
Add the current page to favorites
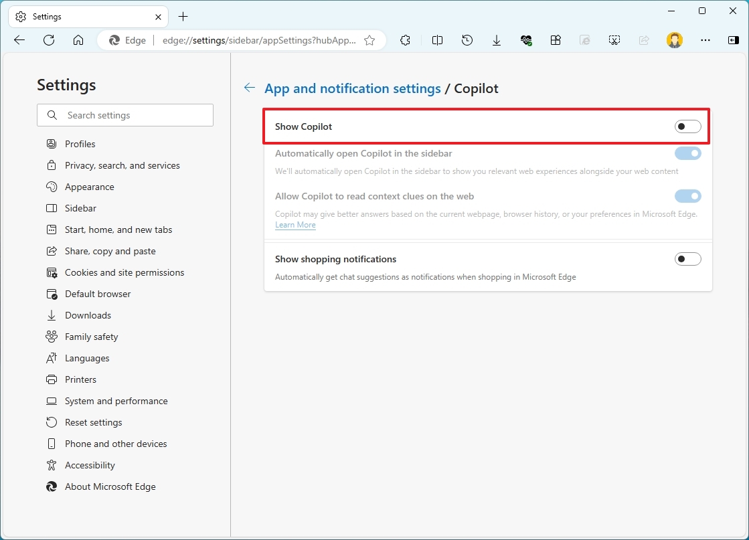(x=369, y=40)
